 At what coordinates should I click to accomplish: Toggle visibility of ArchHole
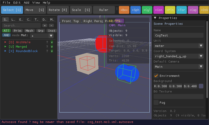52,42
